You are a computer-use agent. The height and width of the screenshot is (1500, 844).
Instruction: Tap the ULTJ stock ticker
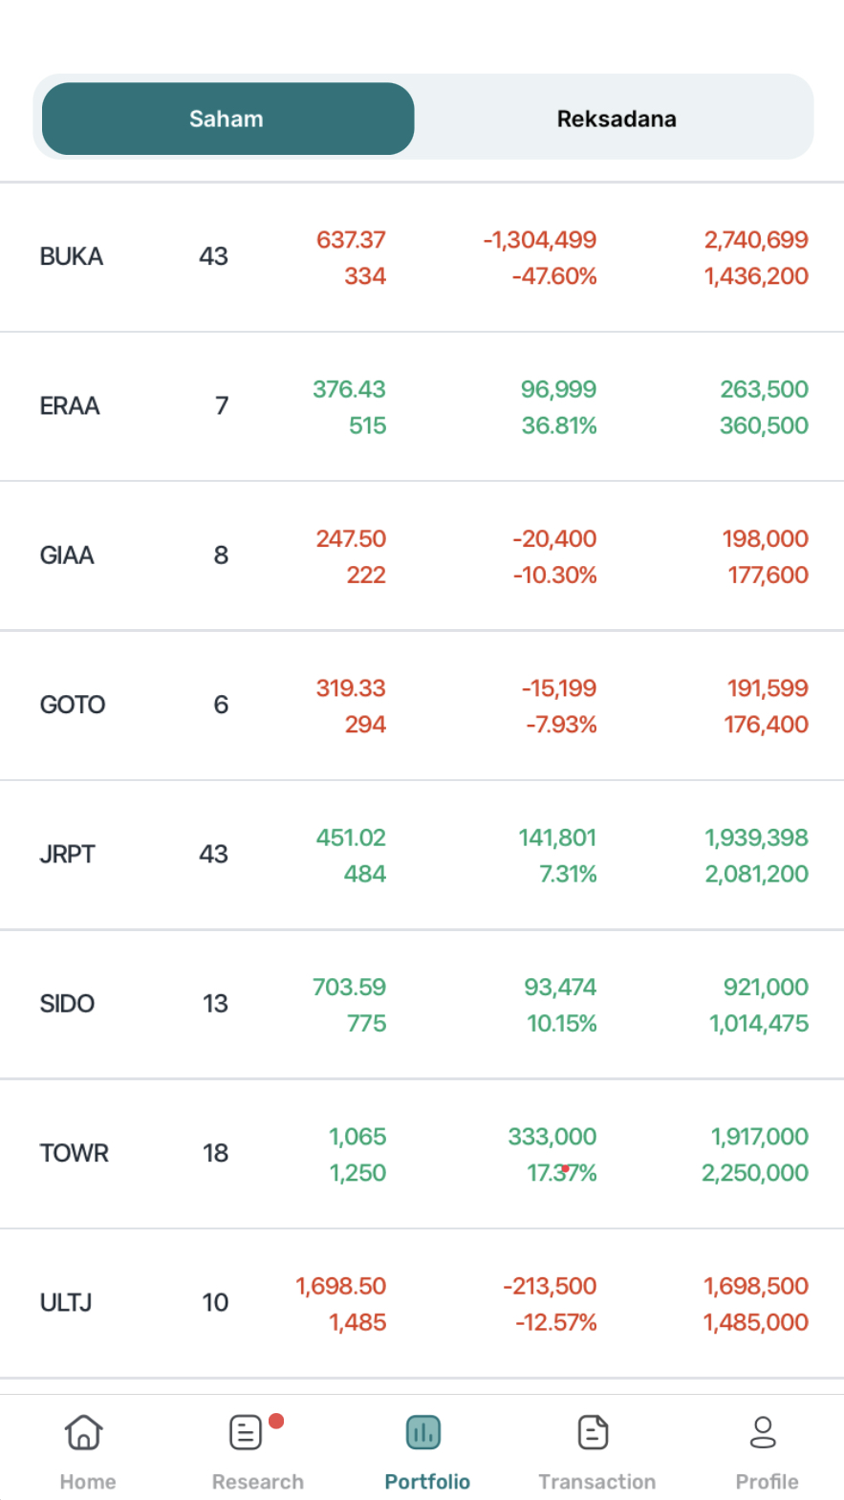pyautogui.click(x=66, y=1302)
